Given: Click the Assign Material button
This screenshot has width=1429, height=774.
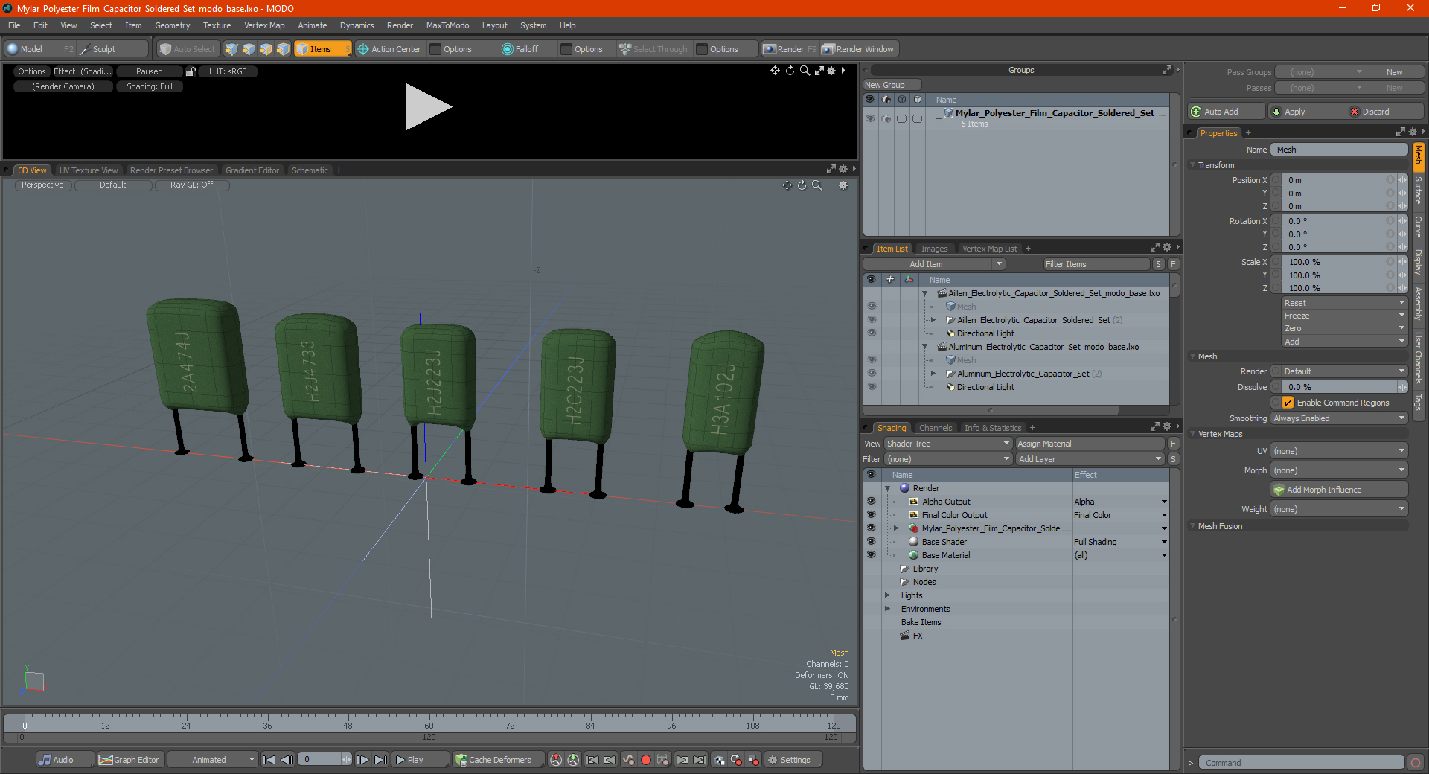Looking at the screenshot, I should pyautogui.click(x=1090, y=444).
